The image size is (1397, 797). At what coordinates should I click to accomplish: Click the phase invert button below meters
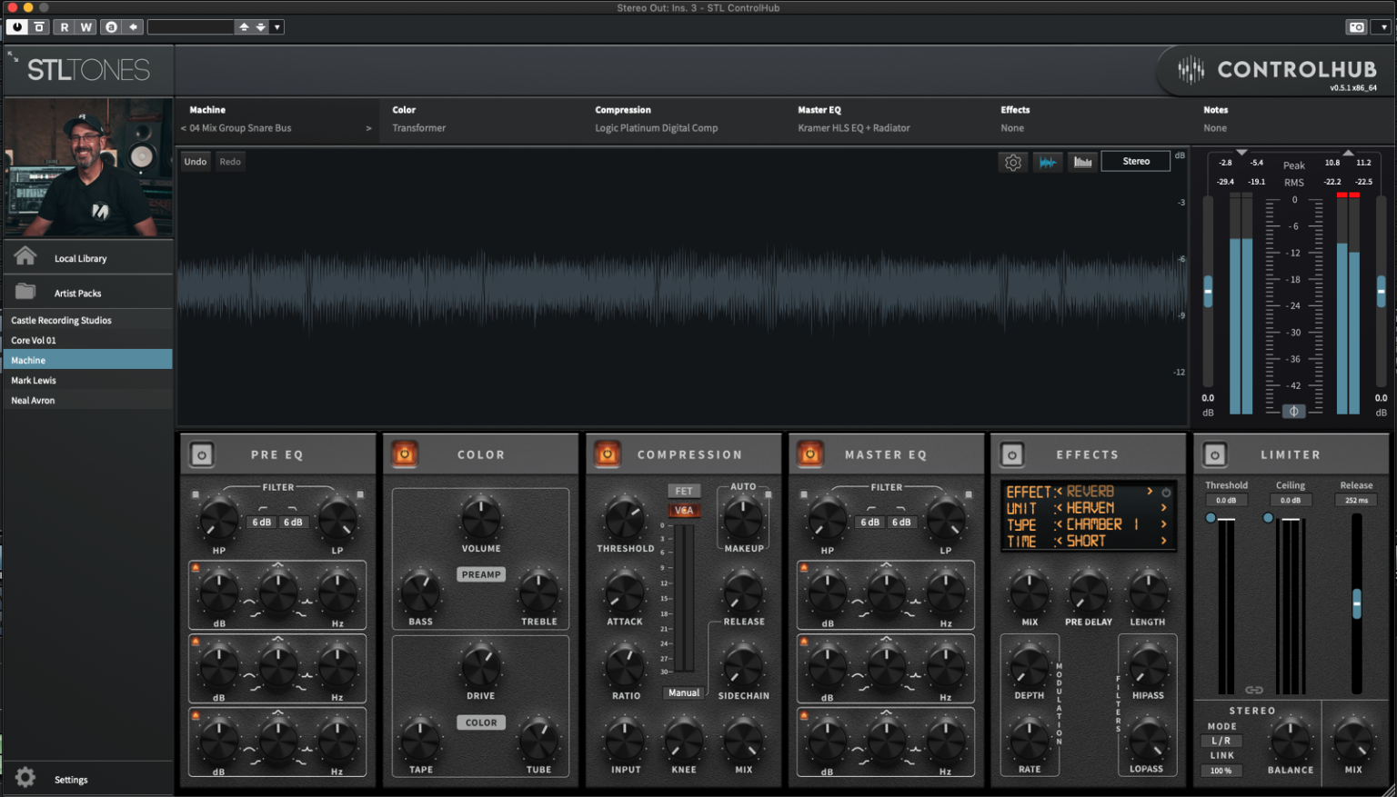1293,412
